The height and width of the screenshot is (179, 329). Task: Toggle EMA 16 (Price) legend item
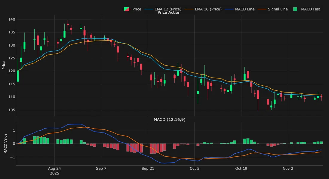pyautogui.click(x=203, y=9)
